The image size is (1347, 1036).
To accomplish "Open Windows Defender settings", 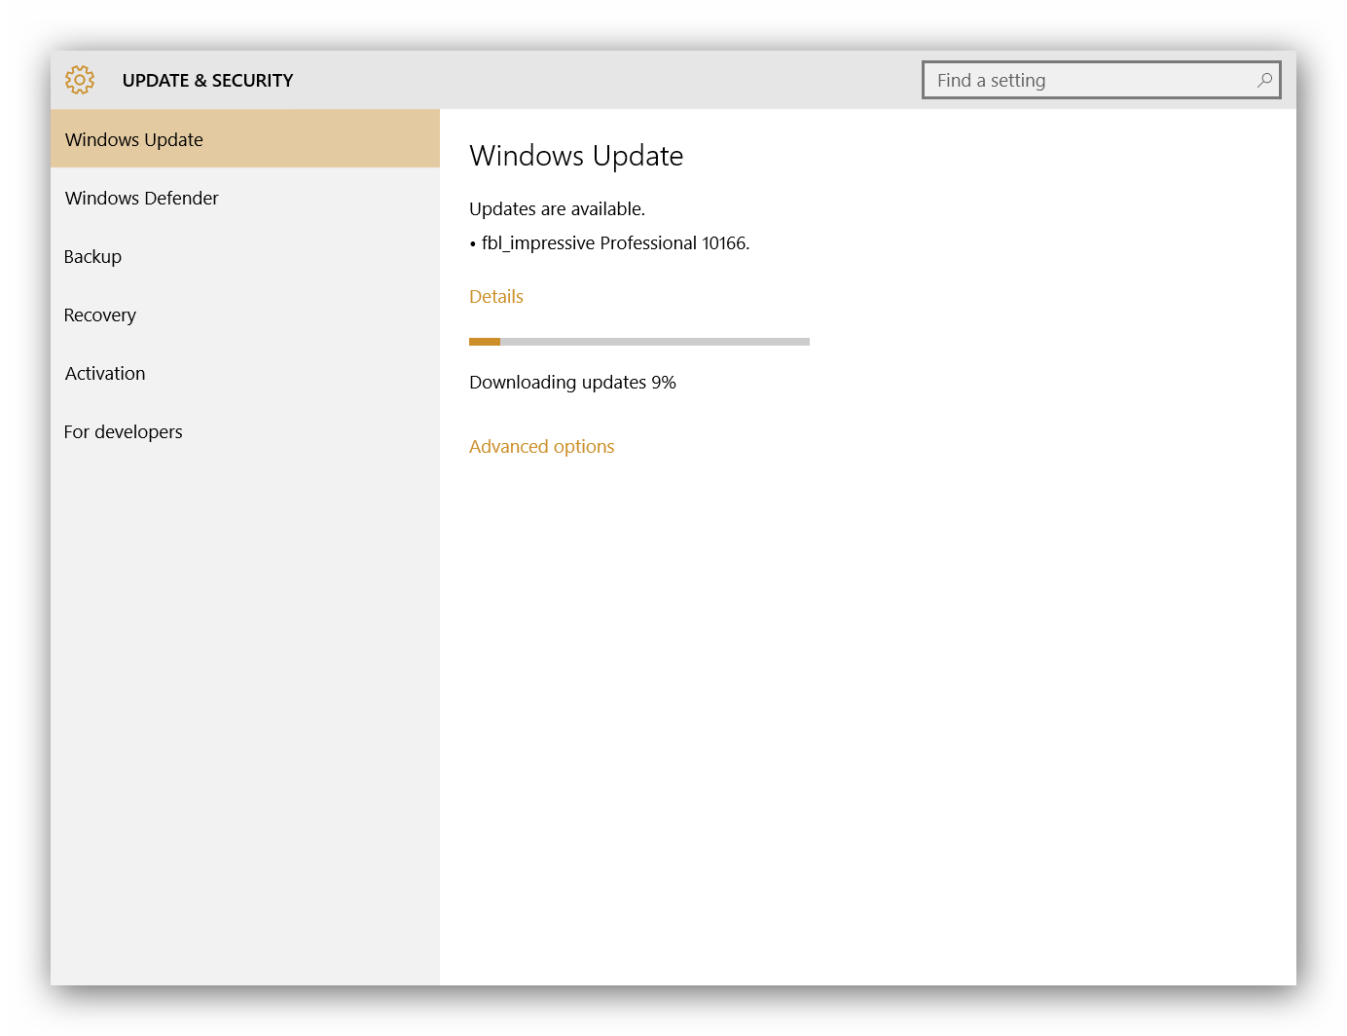I will [x=245, y=198].
